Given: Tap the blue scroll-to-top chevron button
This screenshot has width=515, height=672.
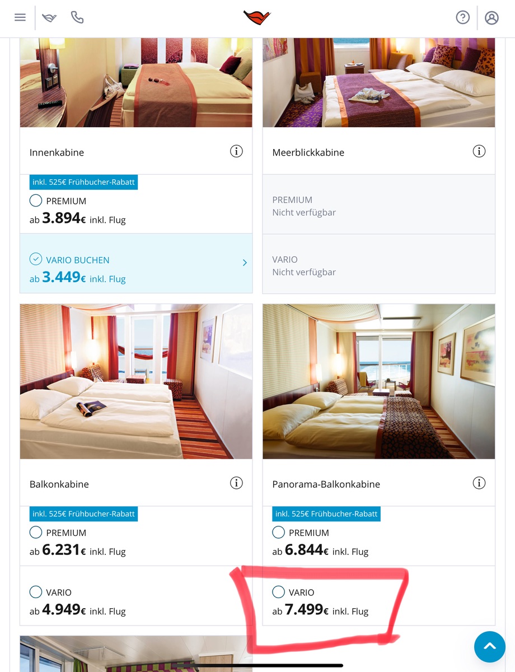Looking at the screenshot, I should (490, 646).
